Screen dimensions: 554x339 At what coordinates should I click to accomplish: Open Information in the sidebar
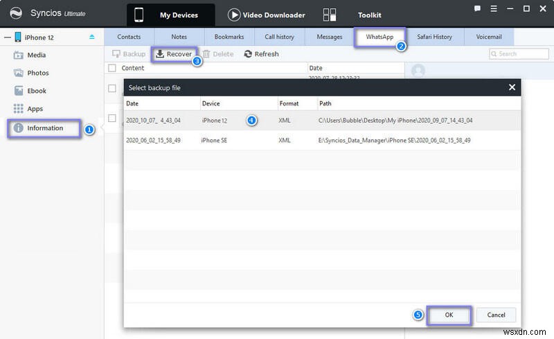[44, 128]
